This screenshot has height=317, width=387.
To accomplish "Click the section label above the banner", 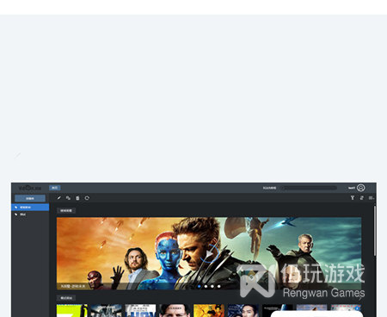I will (x=66, y=210).
